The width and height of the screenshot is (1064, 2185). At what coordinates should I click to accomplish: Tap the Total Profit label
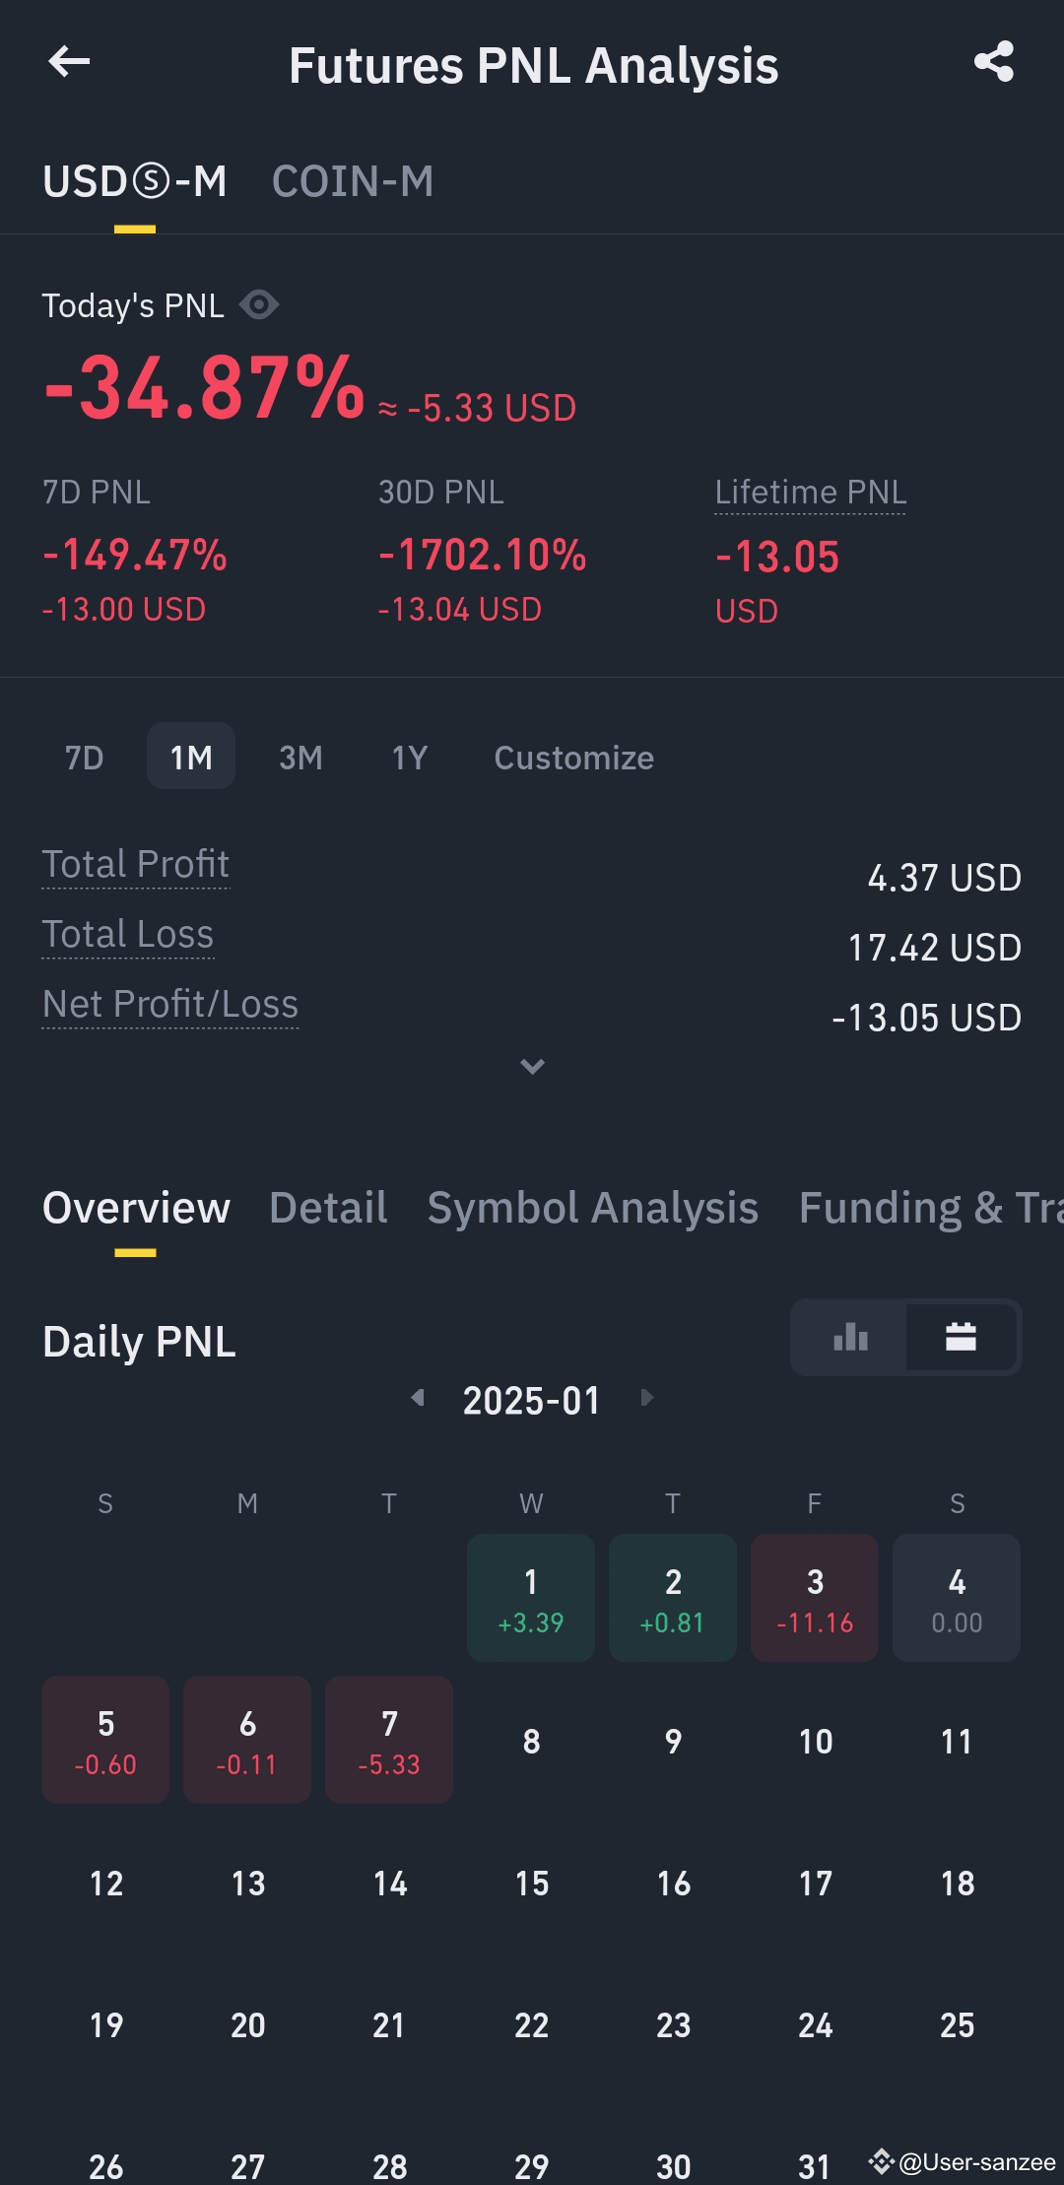[136, 865]
